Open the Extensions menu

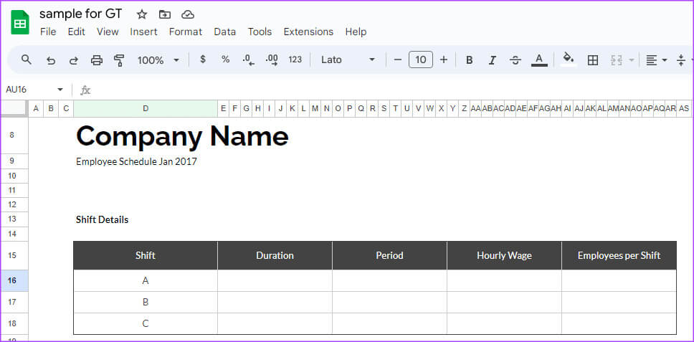pyautogui.click(x=308, y=32)
